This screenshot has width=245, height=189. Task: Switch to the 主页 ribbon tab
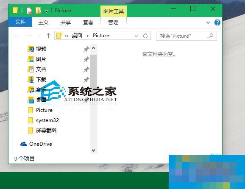[x=43, y=22]
